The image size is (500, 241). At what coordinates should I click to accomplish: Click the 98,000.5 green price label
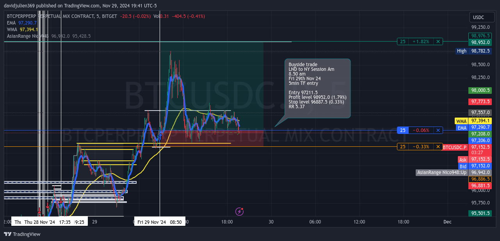(480, 90)
